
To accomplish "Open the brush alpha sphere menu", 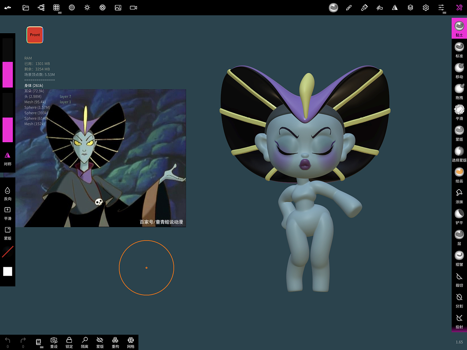I will pos(333,8).
